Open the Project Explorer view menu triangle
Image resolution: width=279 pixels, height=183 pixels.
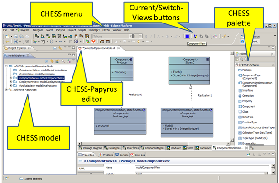(x=65, y=47)
